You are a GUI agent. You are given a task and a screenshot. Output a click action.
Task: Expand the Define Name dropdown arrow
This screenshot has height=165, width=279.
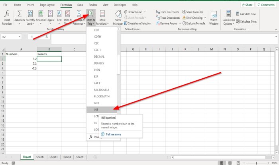[145, 12]
